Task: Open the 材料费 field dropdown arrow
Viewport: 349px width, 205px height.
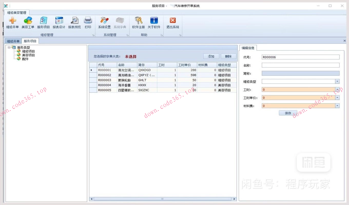Action: (337, 106)
